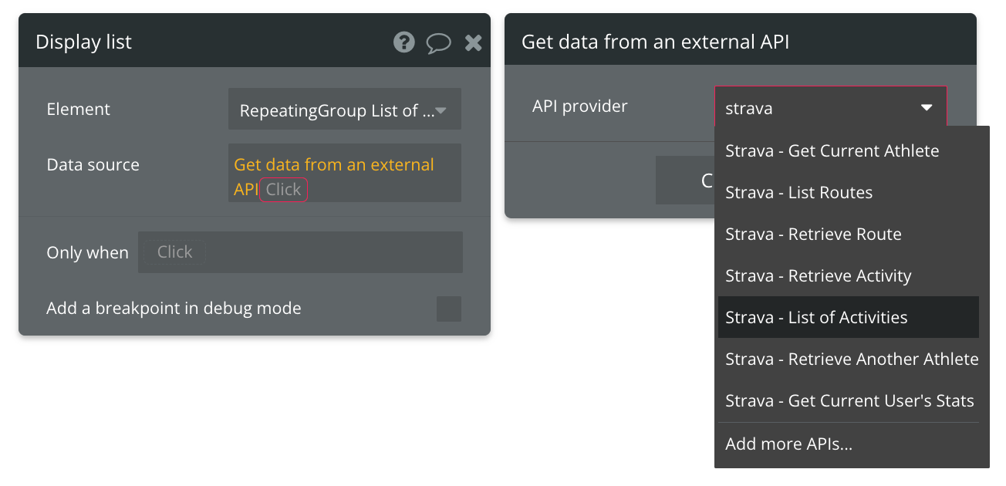Choose Strava - Retrieve Route option
Image resolution: width=1006 pixels, height=486 pixels.
(x=813, y=234)
